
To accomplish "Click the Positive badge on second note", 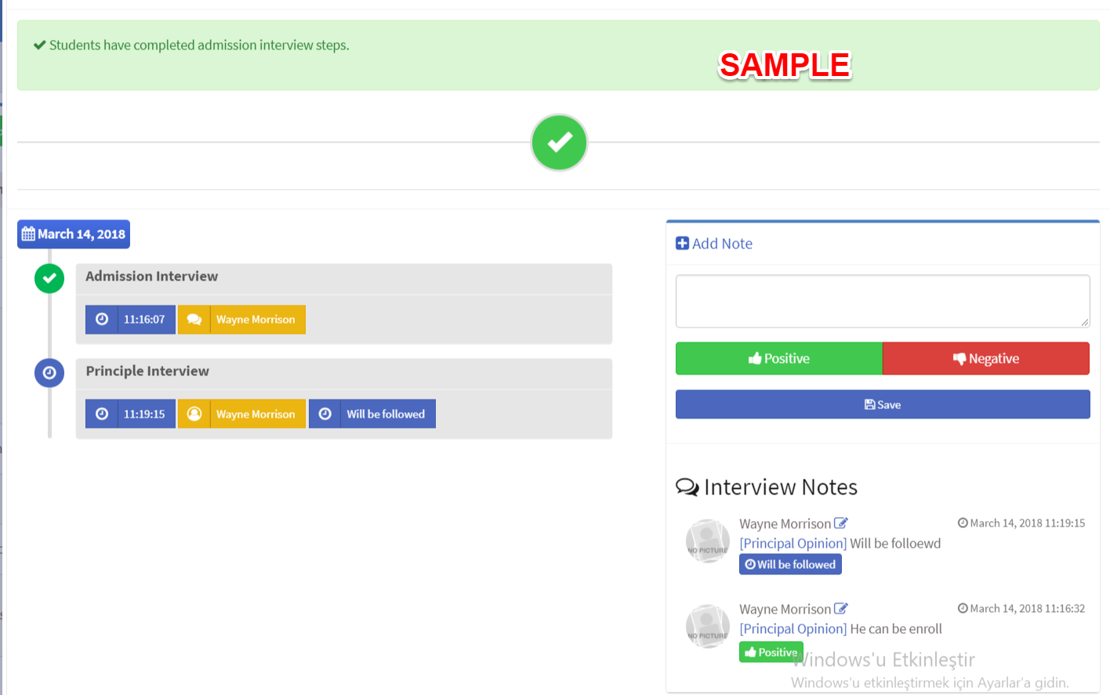I will (x=771, y=653).
